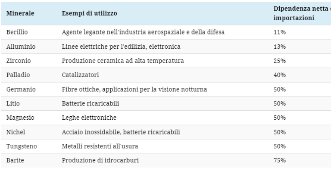This screenshot has width=331, height=171.
Task: Click the Batterie ricaricabili usage text
Action: (x=91, y=103)
